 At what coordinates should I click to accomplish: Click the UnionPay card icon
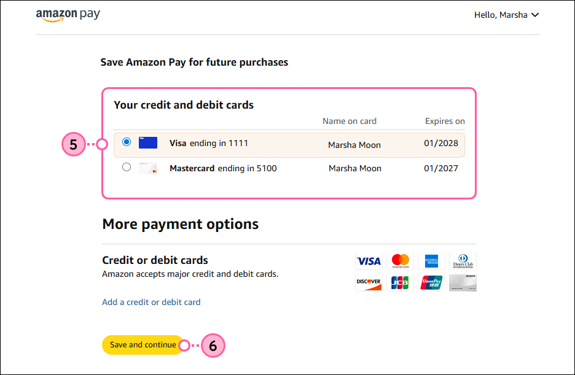pyautogui.click(x=431, y=282)
